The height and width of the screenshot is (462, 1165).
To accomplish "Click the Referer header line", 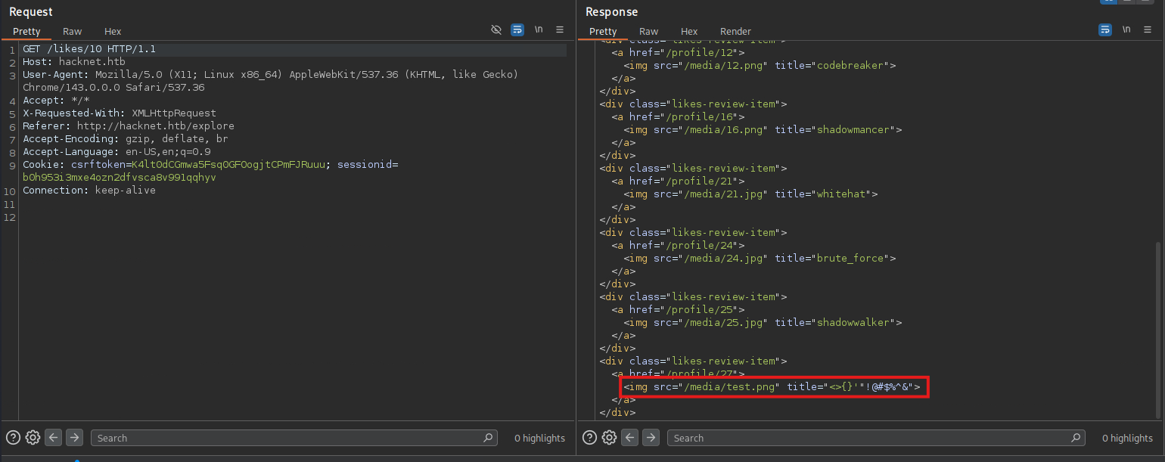I will (x=129, y=126).
